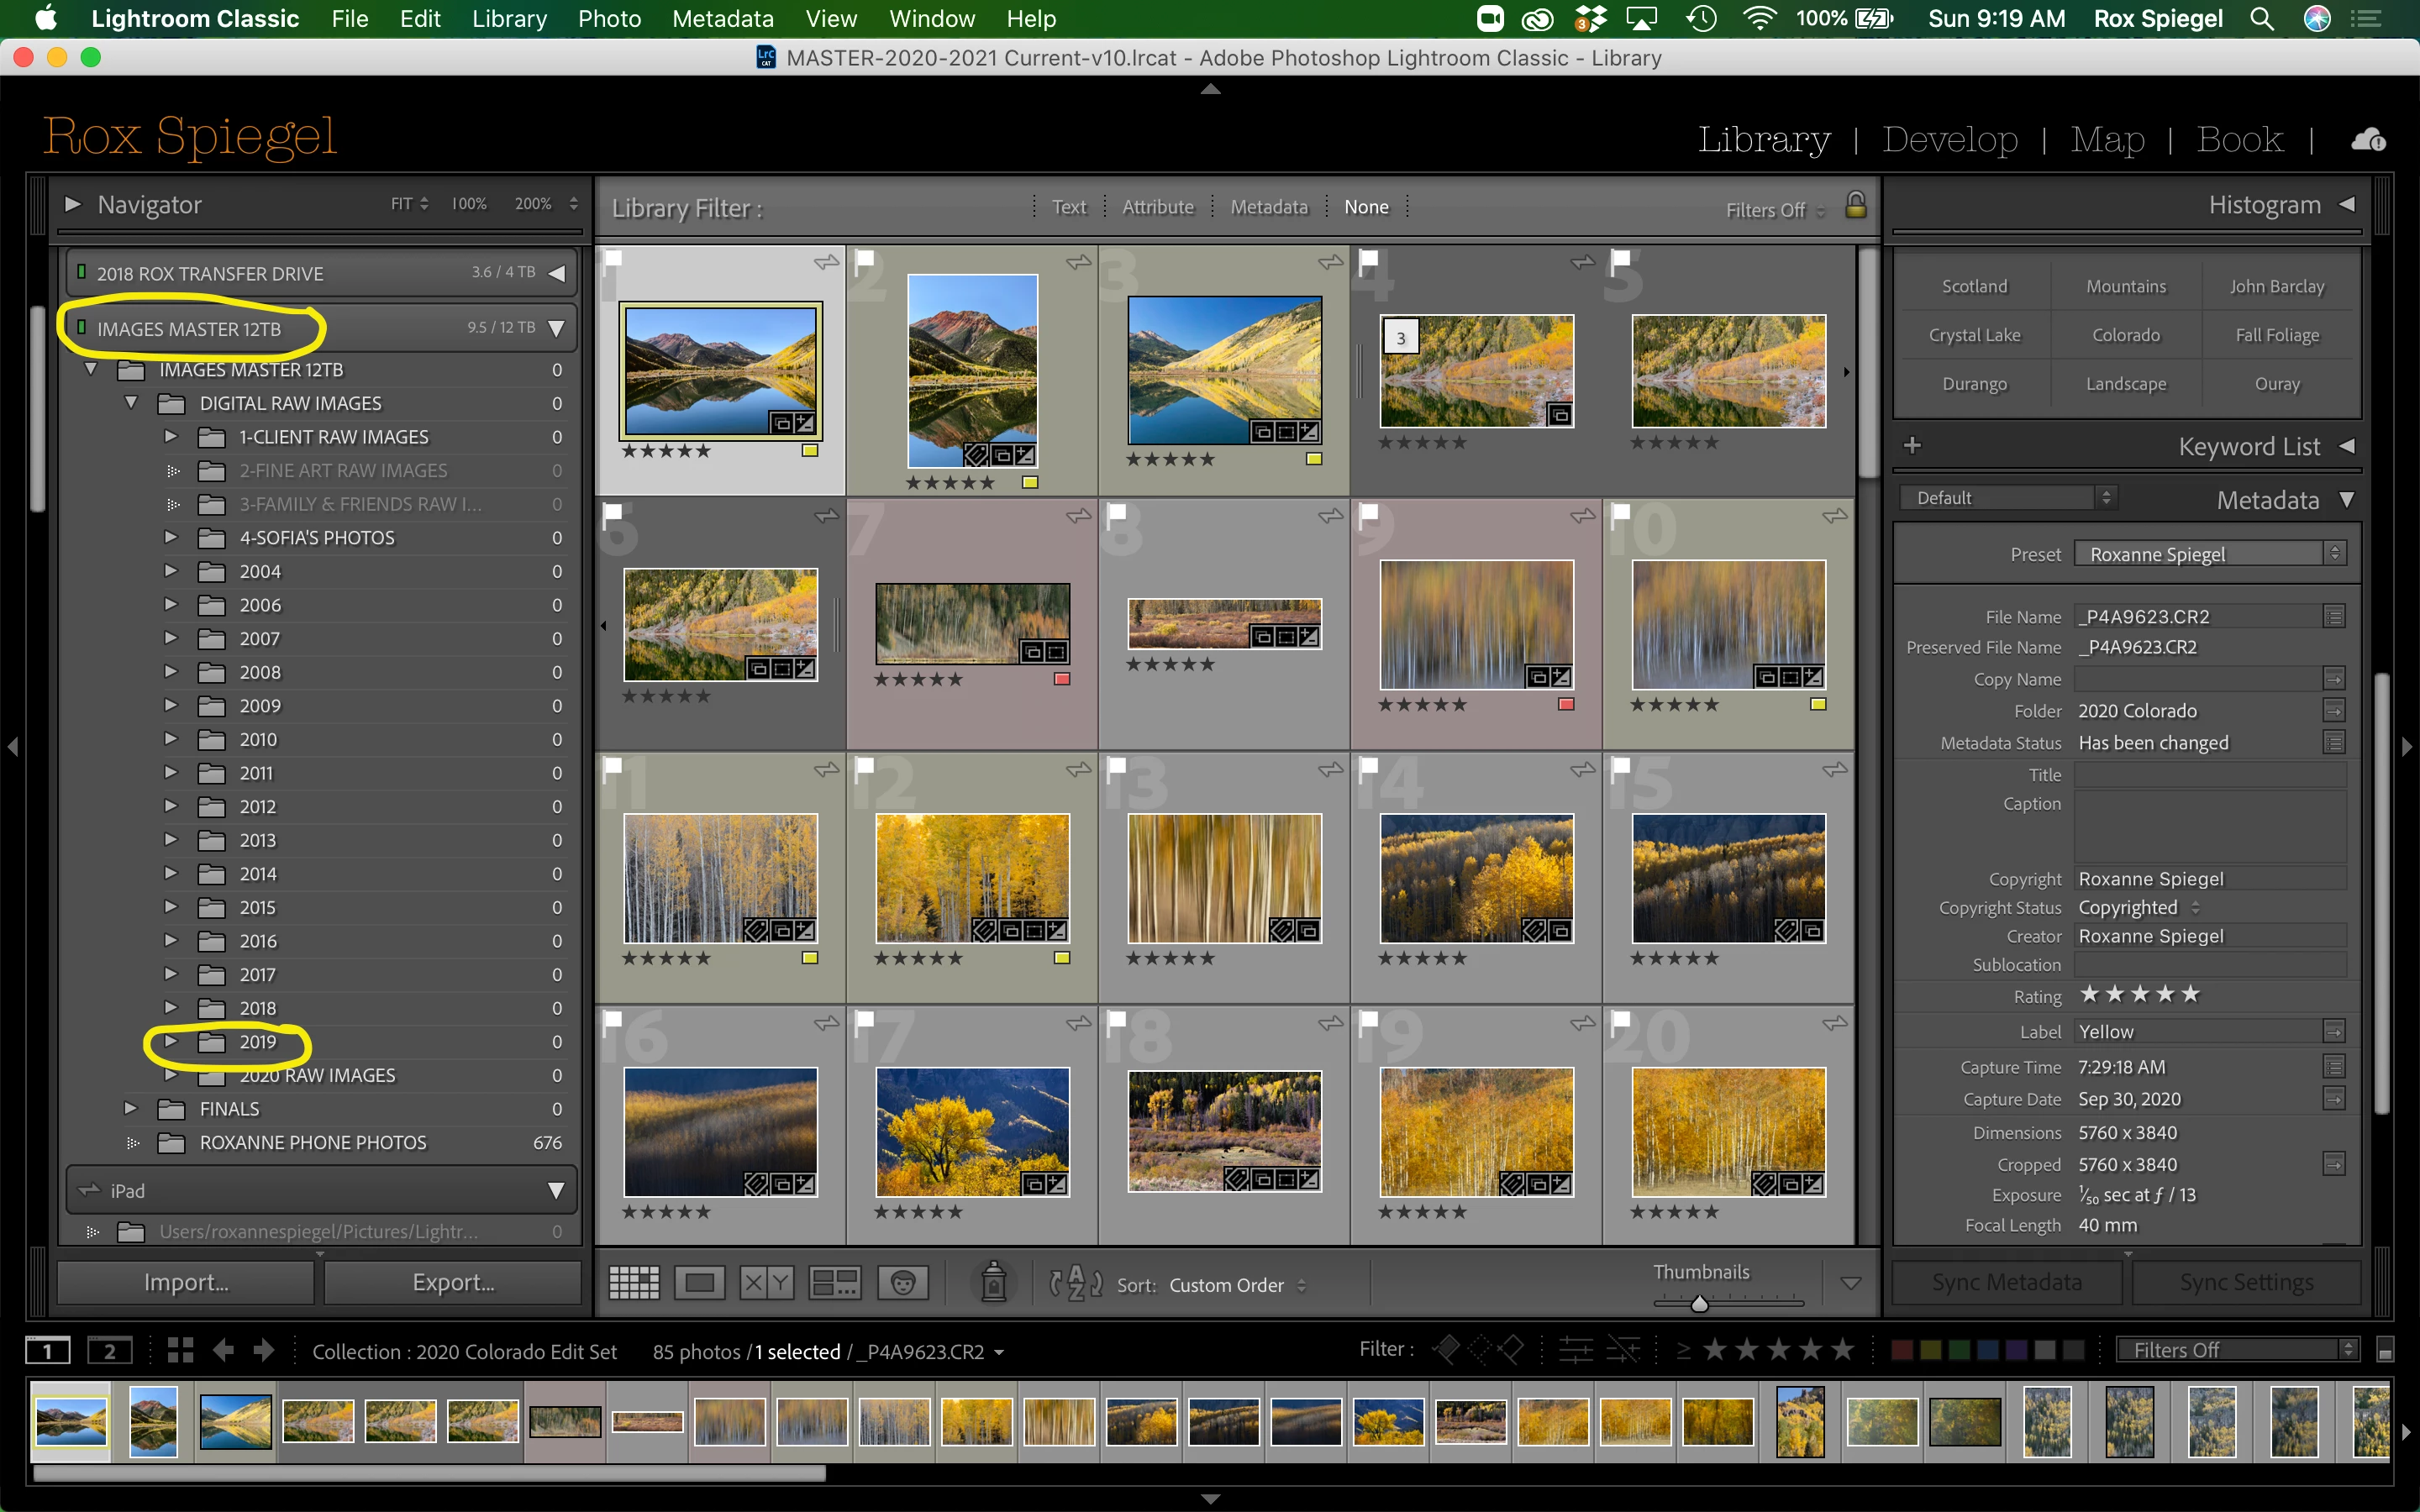Filter by flagged status in the filmstrip
The width and height of the screenshot is (2420, 1512).
(x=1446, y=1350)
